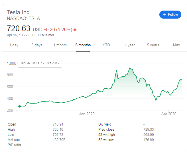Click the 261.97 USD chart tooltip
Image resolution: width=187 pixels, height=157 pixels.
click(40, 63)
